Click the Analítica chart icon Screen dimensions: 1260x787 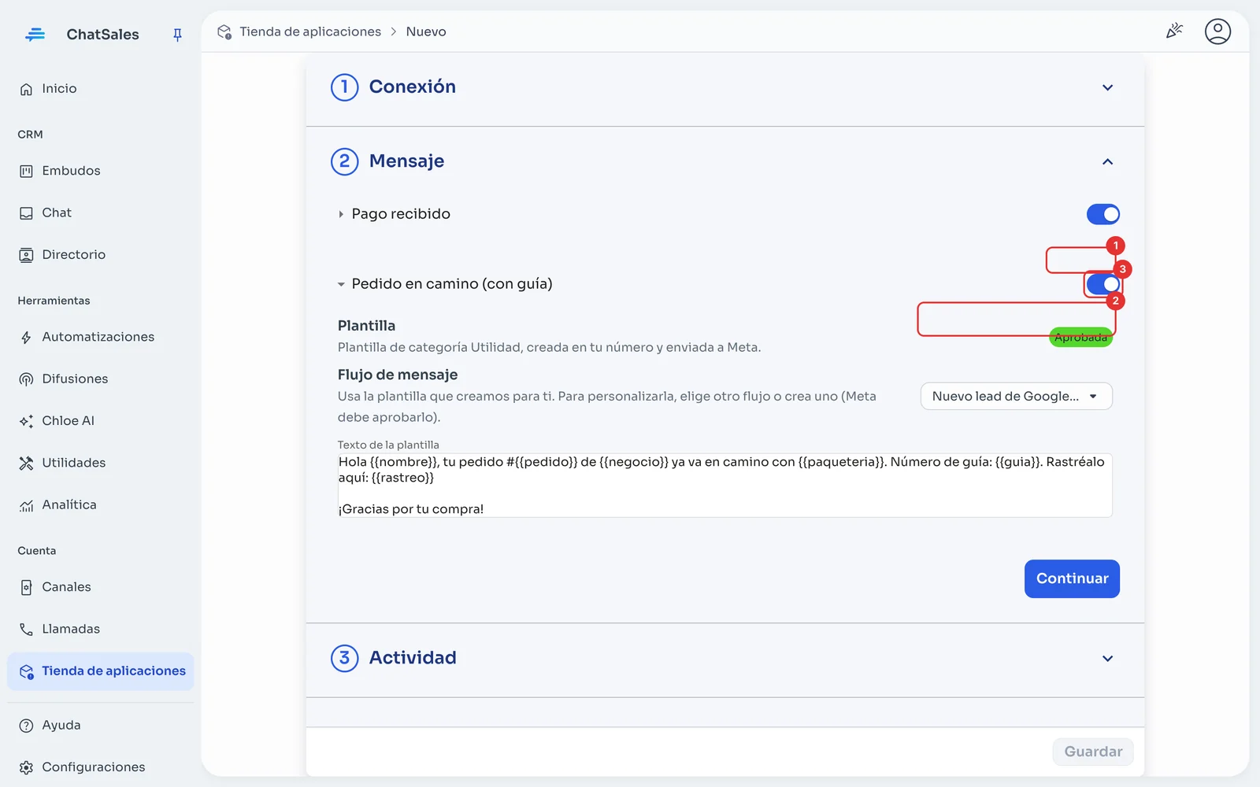pos(26,505)
